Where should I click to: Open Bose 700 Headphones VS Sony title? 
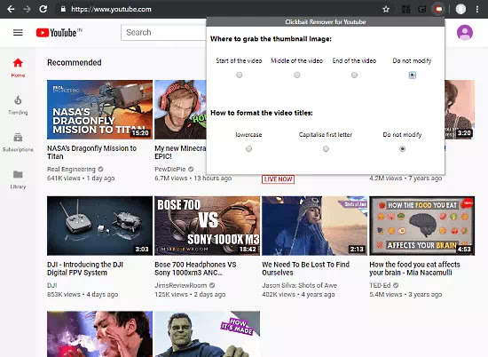tap(195, 268)
